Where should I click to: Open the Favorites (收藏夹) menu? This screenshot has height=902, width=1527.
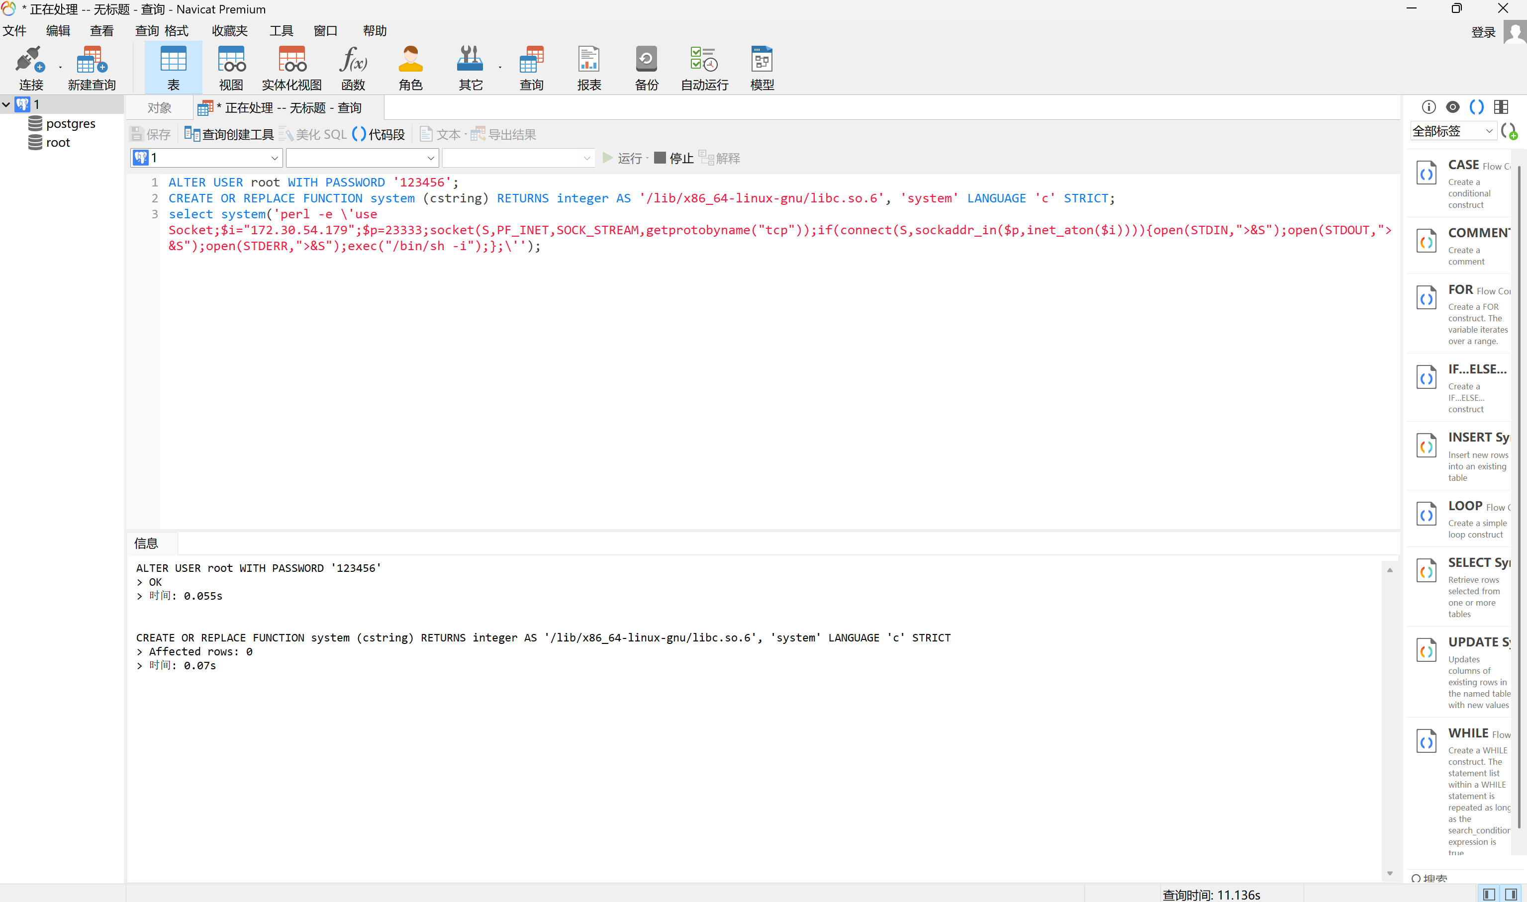[229, 31]
